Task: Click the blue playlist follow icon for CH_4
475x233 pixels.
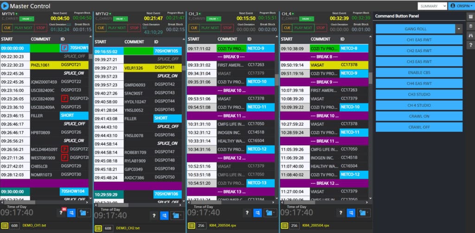Action: point(351,213)
